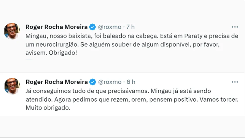
Task: Open Roger's avatar on the 'Já conseguimos' tweet
Action: coord(12,86)
